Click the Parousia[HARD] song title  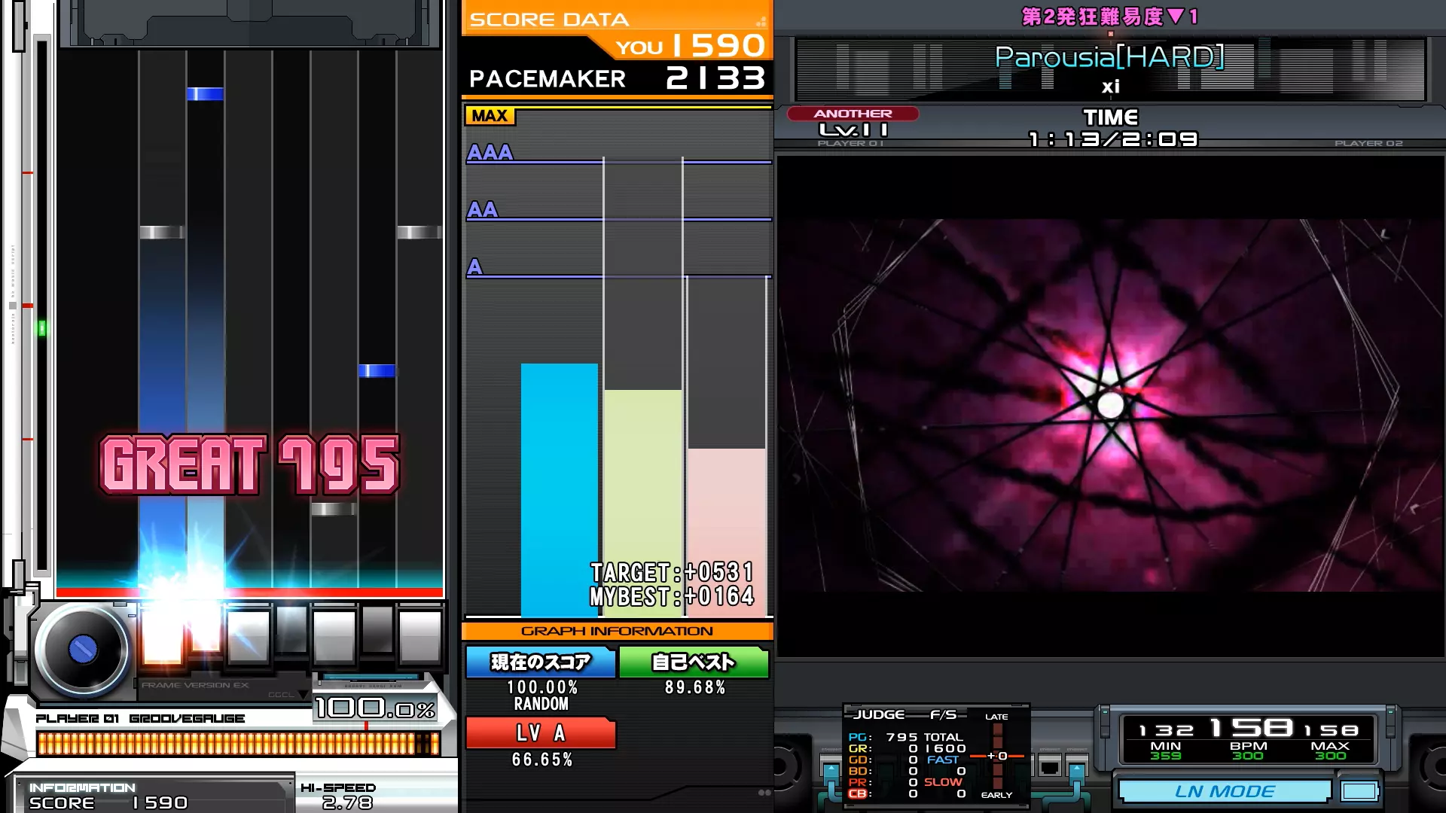point(1109,56)
